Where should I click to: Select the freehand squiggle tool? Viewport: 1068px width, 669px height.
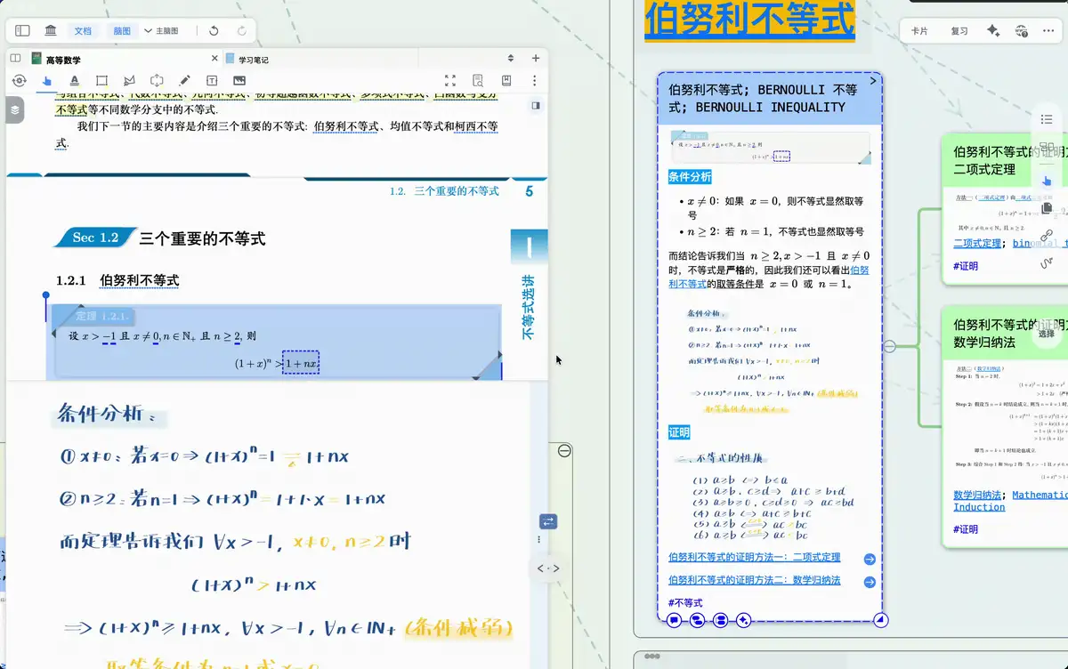coord(1047,263)
